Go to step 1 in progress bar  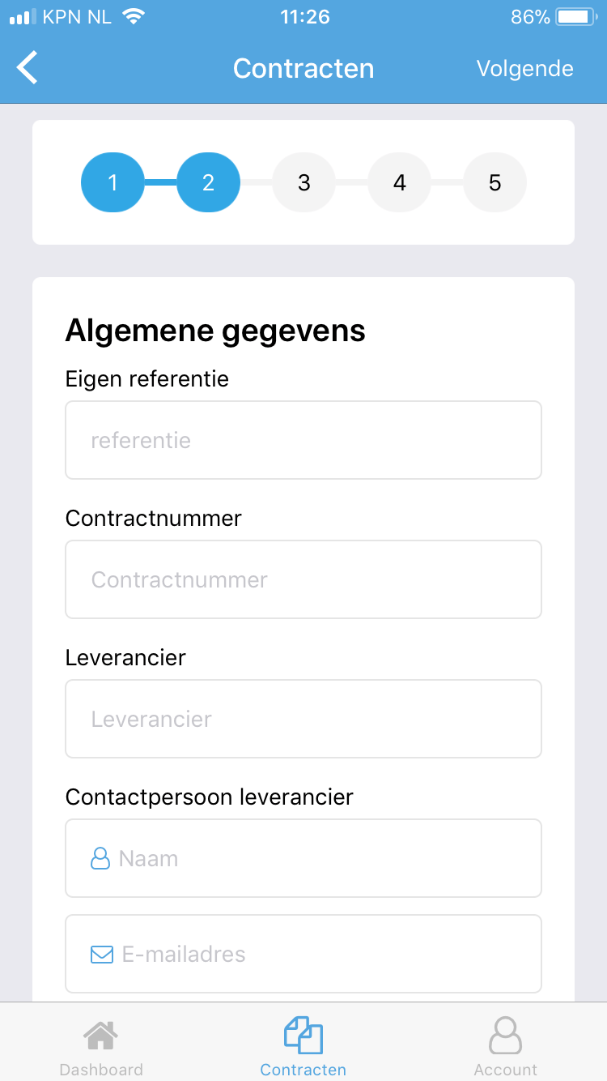(x=112, y=182)
